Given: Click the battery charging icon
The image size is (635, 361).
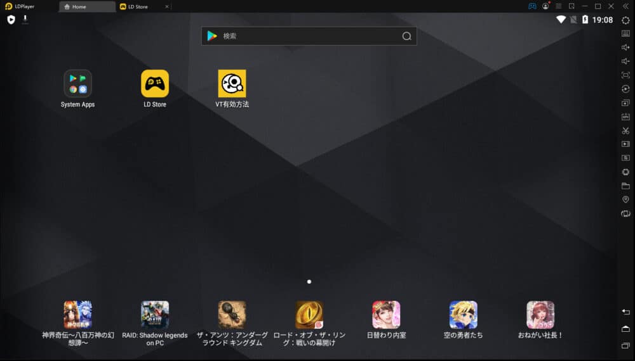Looking at the screenshot, I should pyautogui.click(x=585, y=20).
